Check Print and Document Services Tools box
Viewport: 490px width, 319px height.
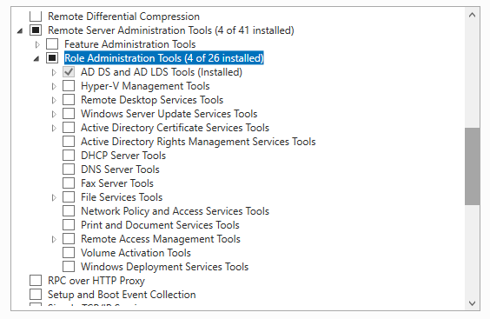(x=69, y=225)
